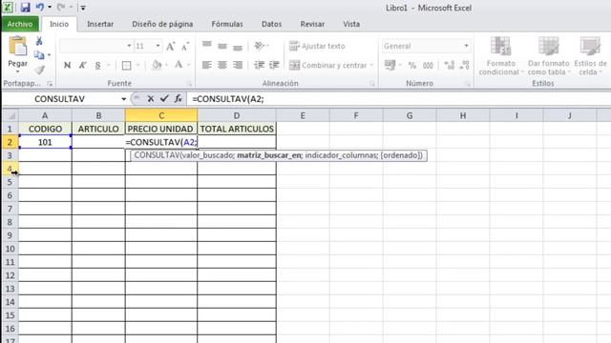Click the insert function fx button
611x343 pixels.
[179, 99]
